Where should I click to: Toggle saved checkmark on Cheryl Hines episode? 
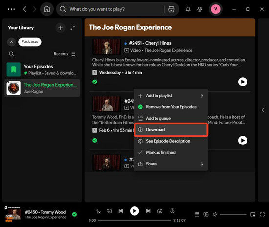95,82
